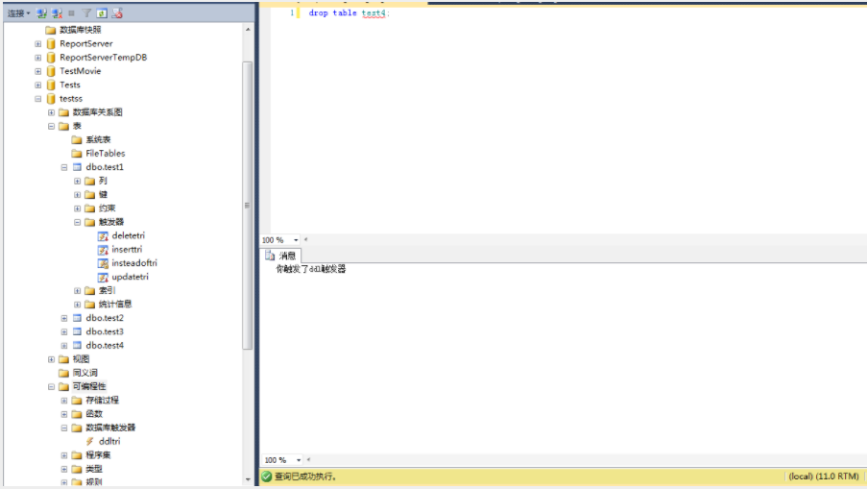The image size is (867, 489).
Task: Click the deletetri trigger icon
Action: click(x=103, y=235)
